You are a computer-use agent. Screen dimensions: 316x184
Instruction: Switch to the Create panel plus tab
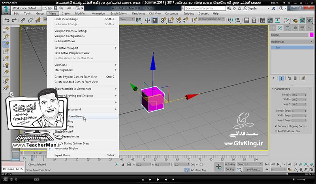coord(273,28)
